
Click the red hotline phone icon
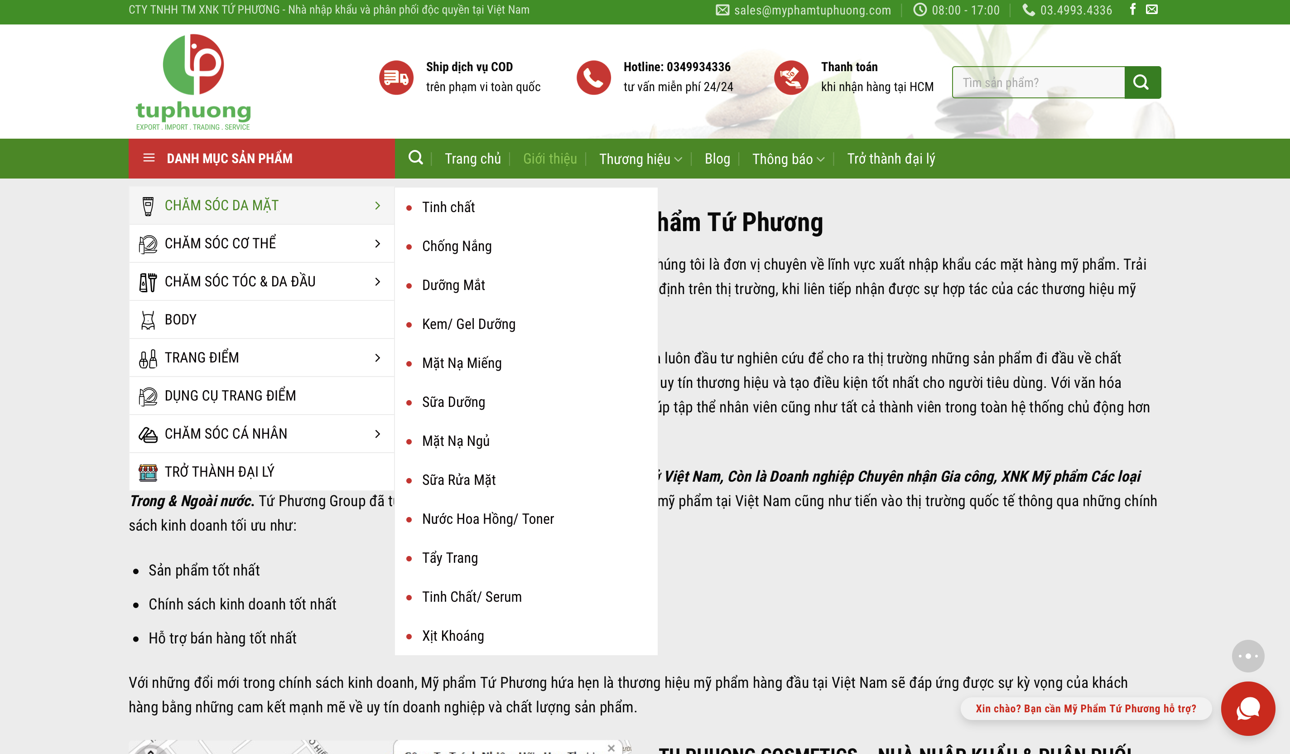(593, 77)
